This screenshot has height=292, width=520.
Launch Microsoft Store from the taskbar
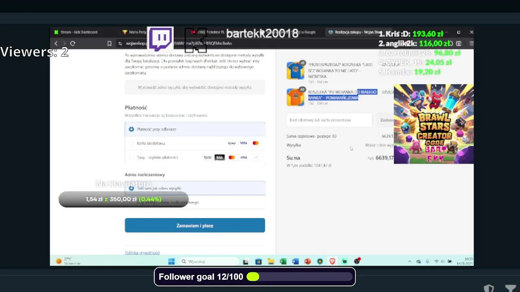(x=258, y=262)
